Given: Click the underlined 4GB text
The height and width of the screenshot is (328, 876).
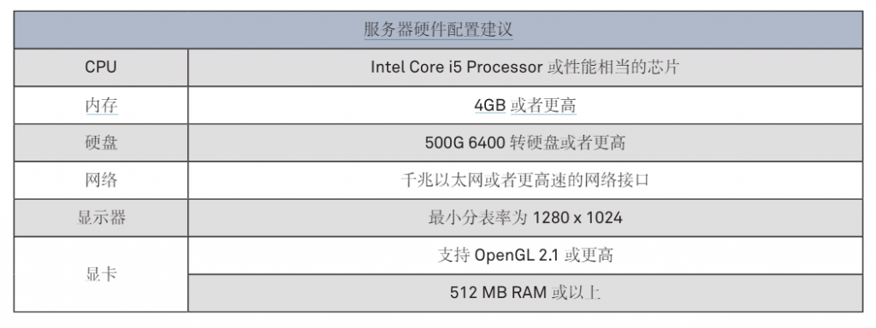Looking at the screenshot, I should (490, 105).
